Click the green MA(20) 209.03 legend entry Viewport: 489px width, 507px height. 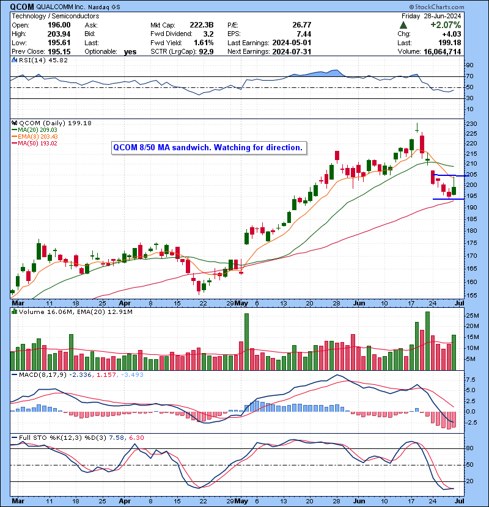pos(38,130)
